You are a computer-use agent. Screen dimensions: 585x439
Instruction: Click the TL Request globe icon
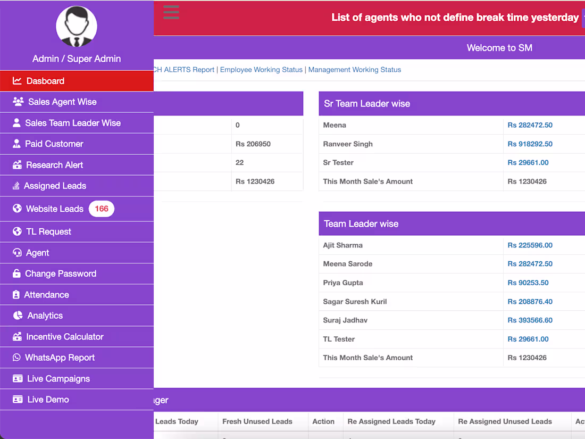point(17,231)
